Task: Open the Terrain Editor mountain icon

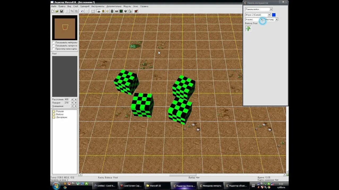Action: point(99,11)
